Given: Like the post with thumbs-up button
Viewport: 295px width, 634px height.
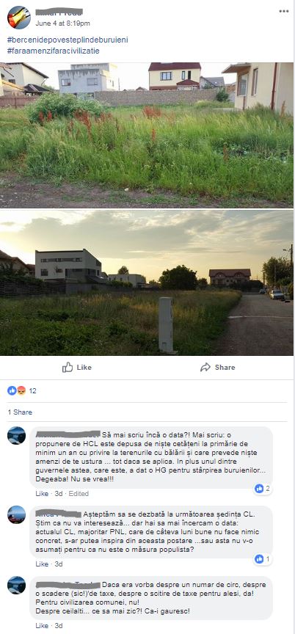Looking at the screenshot, I should (77, 367).
